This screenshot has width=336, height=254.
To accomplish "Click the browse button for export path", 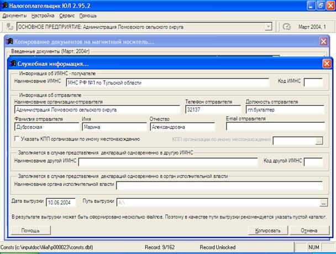I will tap(324, 203).
